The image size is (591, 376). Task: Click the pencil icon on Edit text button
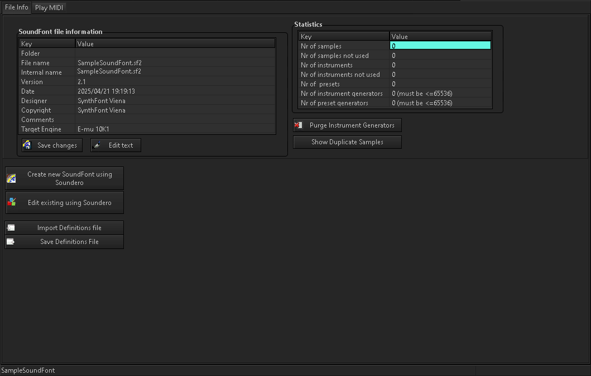click(97, 145)
